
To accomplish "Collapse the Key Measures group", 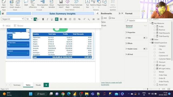I will (151, 23).
